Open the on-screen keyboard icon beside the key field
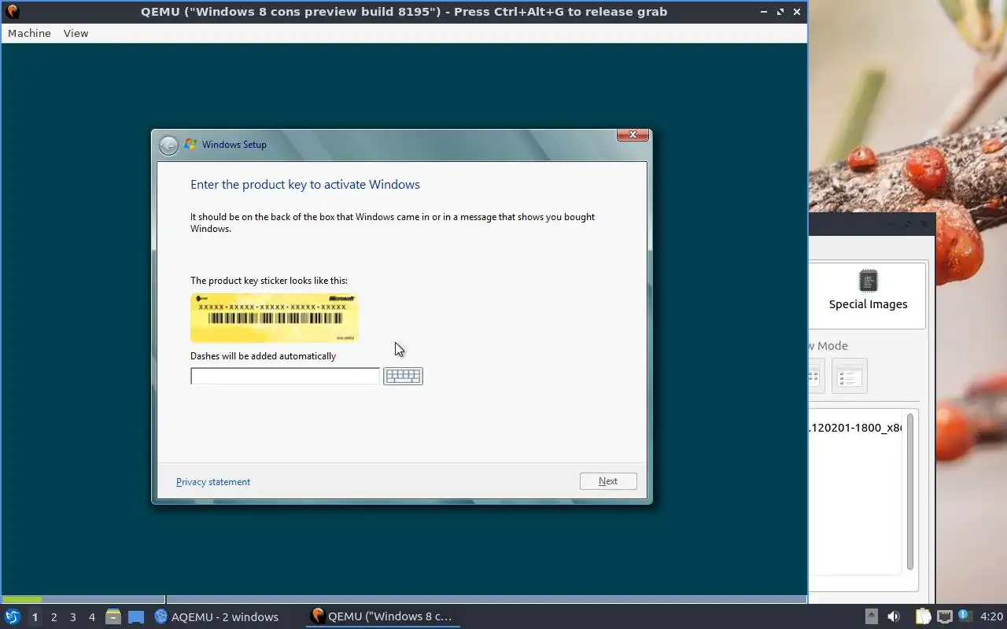 403,376
